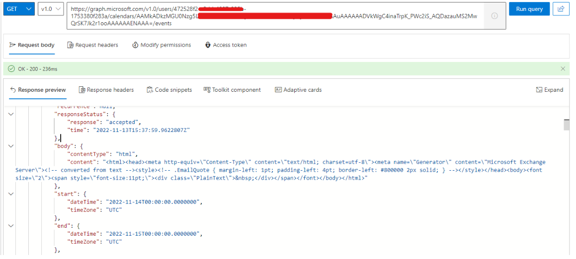This screenshot has width=576, height=259.
Task: Select Response headers tab
Action: pos(106,90)
